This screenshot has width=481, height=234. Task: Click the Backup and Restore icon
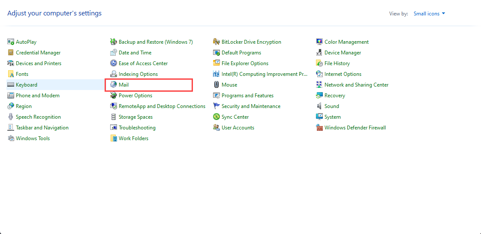[114, 42]
